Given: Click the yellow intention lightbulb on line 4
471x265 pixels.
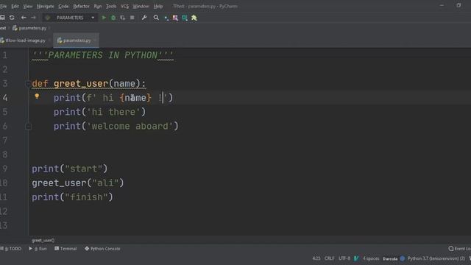Looking at the screenshot, I should 37,96.
